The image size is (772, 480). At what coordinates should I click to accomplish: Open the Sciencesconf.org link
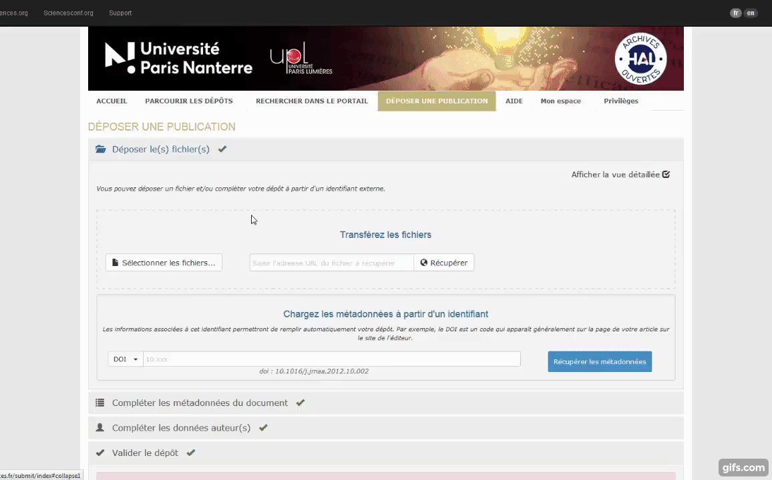tap(68, 13)
